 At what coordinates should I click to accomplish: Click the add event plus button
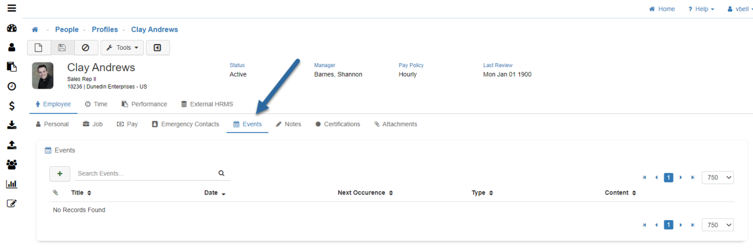point(60,173)
